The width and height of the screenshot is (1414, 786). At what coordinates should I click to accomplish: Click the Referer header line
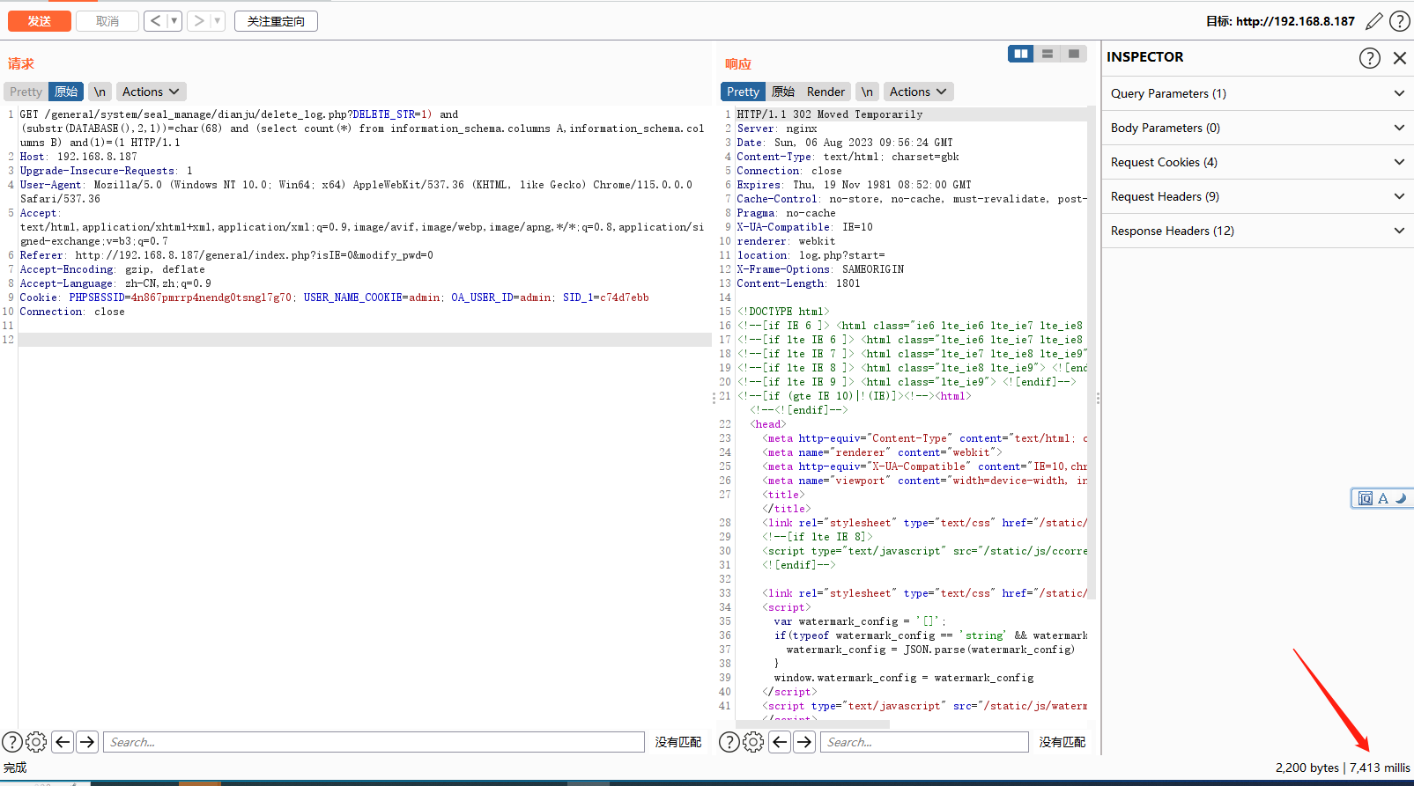226,255
